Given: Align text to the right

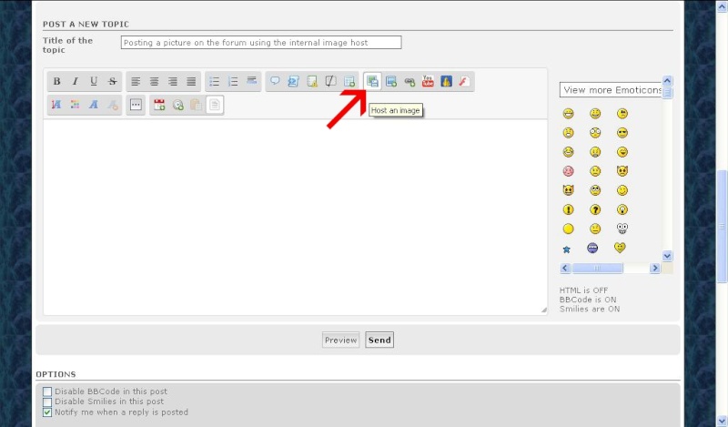Looking at the screenshot, I should pyautogui.click(x=173, y=81).
